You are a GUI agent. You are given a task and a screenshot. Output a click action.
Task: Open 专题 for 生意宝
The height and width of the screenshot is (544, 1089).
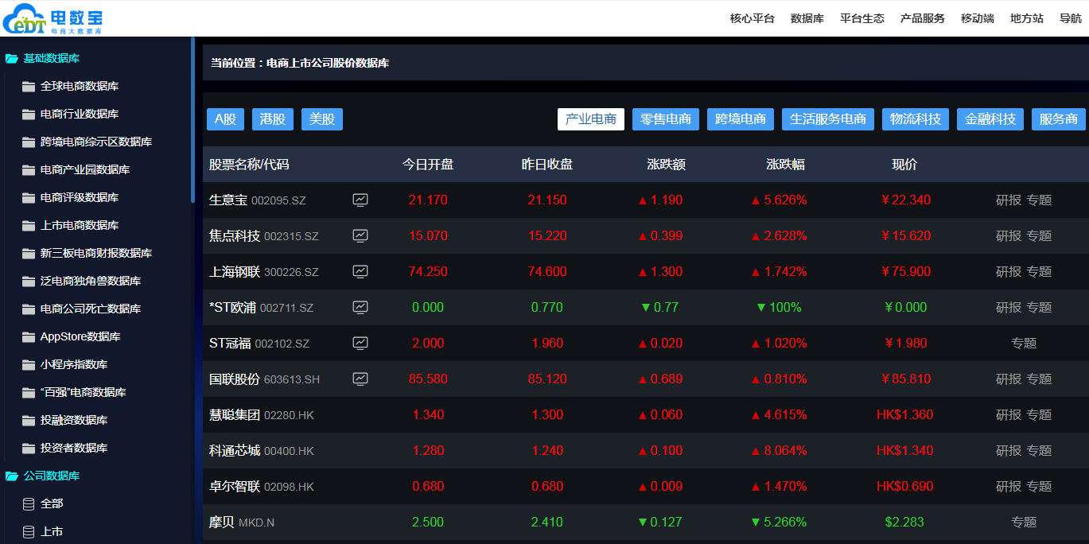pyautogui.click(x=1039, y=200)
